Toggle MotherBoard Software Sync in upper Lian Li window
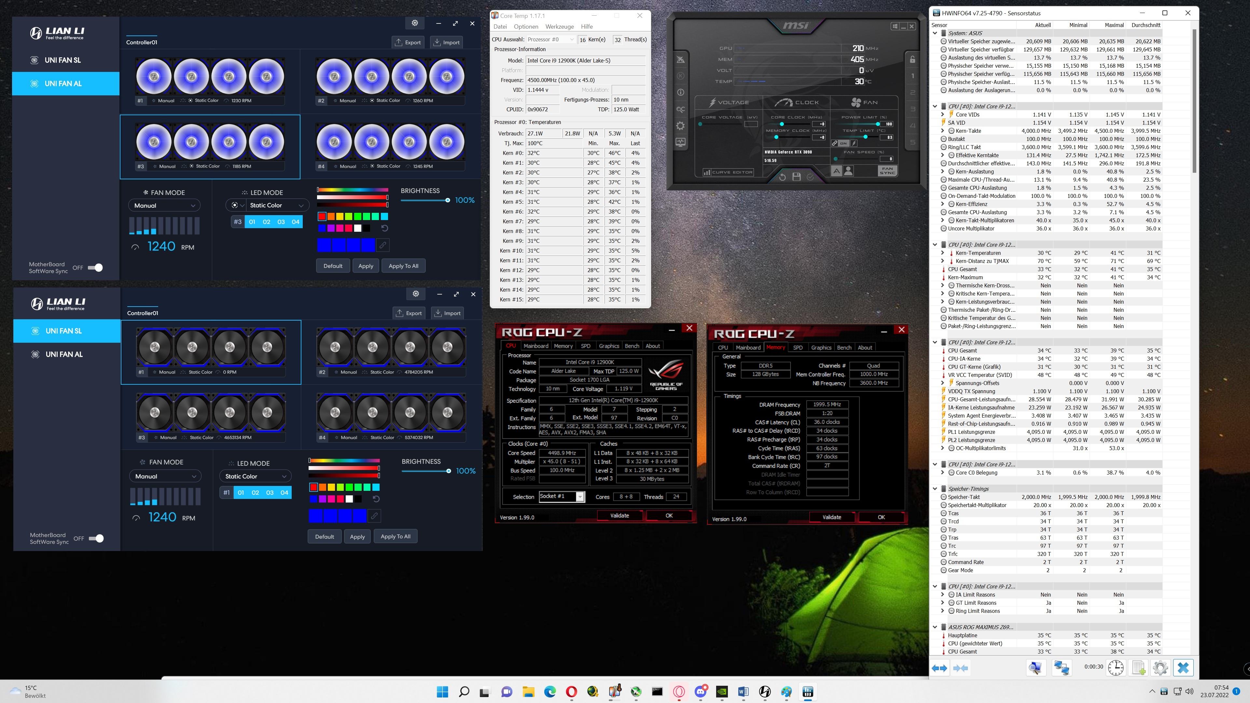 pyautogui.click(x=96, y=267)
